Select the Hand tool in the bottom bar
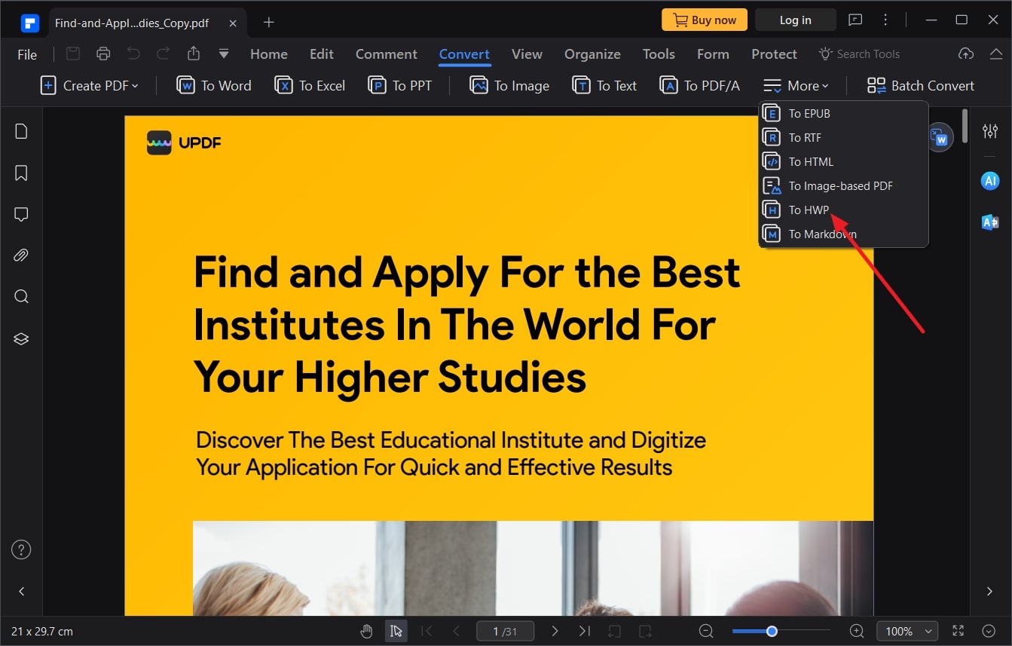This screenshot has height=646, width=1012. [366, 631]
